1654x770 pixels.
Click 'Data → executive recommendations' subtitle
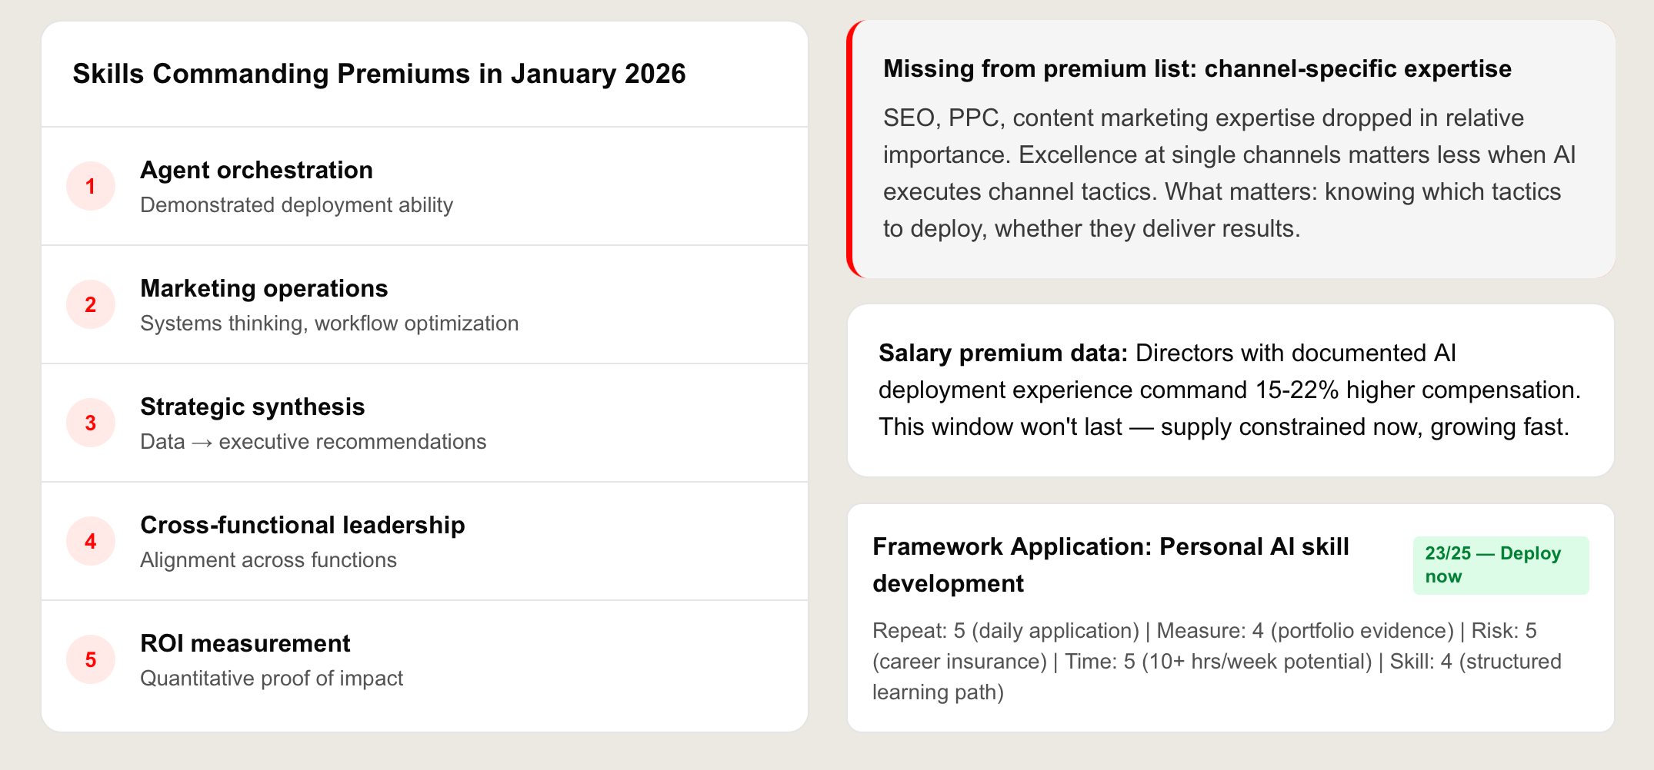coord(313,442)
